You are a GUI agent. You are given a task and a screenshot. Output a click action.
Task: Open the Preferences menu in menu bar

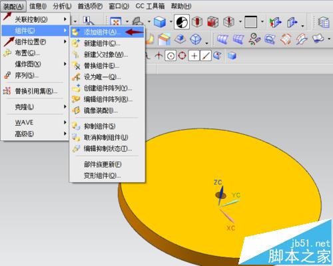pyautogui.click(x=90, y=6)
